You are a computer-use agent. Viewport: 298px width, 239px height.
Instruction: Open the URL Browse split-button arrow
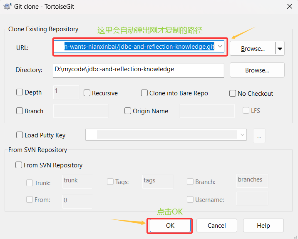click(x=280, y=48)
